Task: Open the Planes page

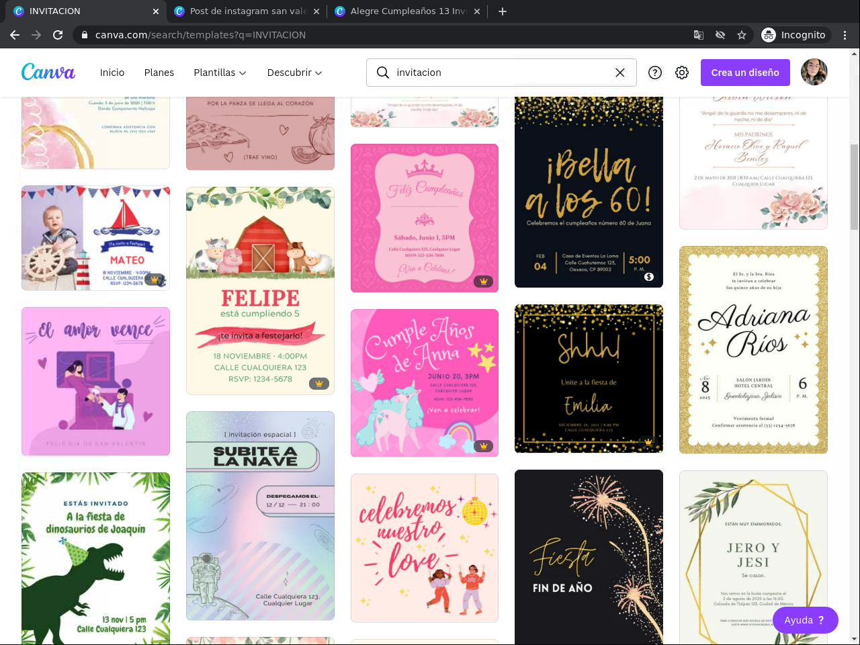Action: (159, 73)
